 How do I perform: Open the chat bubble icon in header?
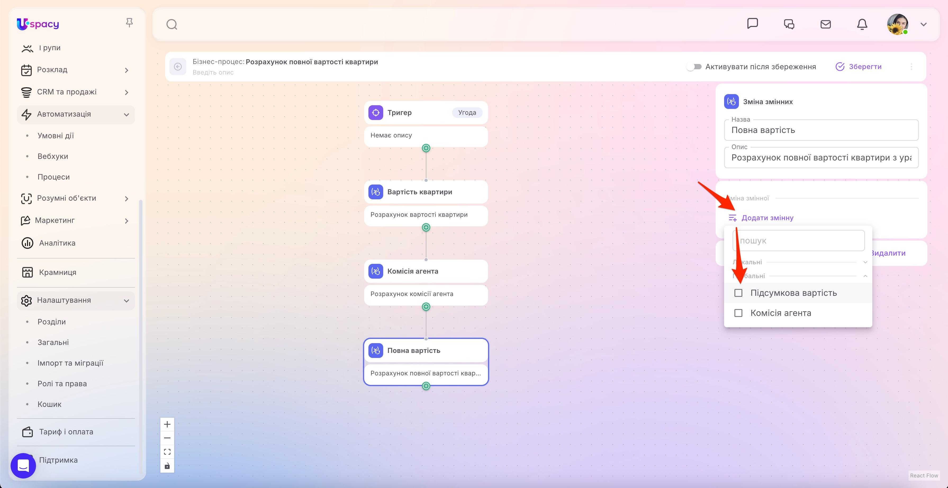click(752, 24)
